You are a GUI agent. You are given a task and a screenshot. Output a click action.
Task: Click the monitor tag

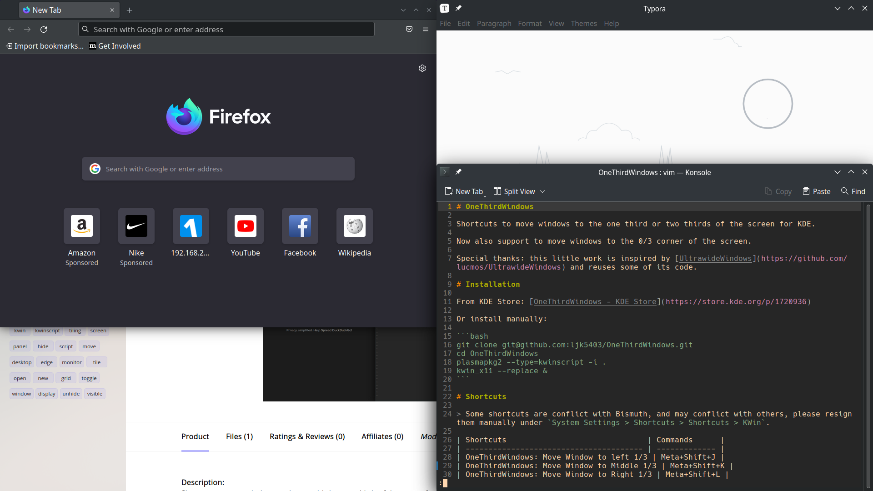click(72, 362)
